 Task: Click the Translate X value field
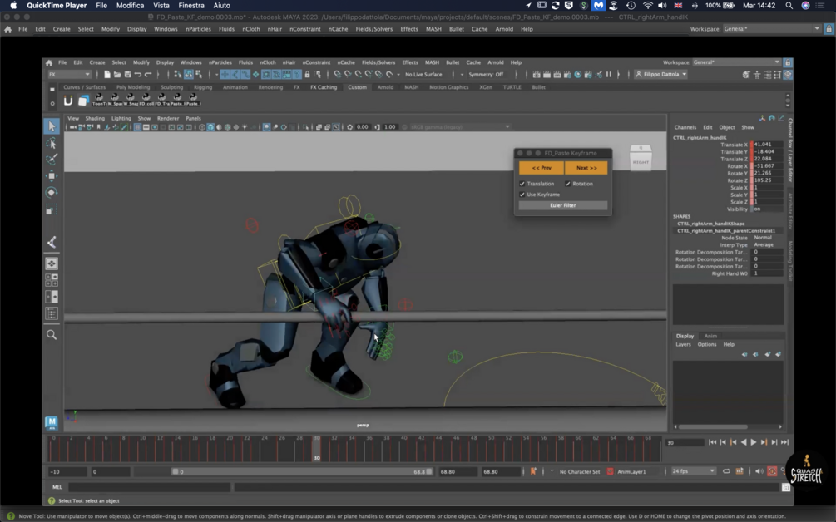click(768, 145)
